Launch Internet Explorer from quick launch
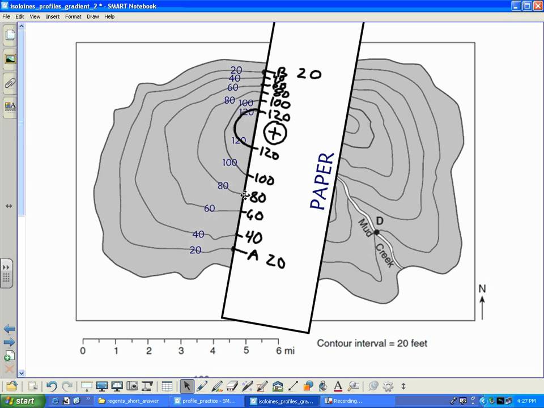This screenshot has width=544, height=408. coord(55,401)
